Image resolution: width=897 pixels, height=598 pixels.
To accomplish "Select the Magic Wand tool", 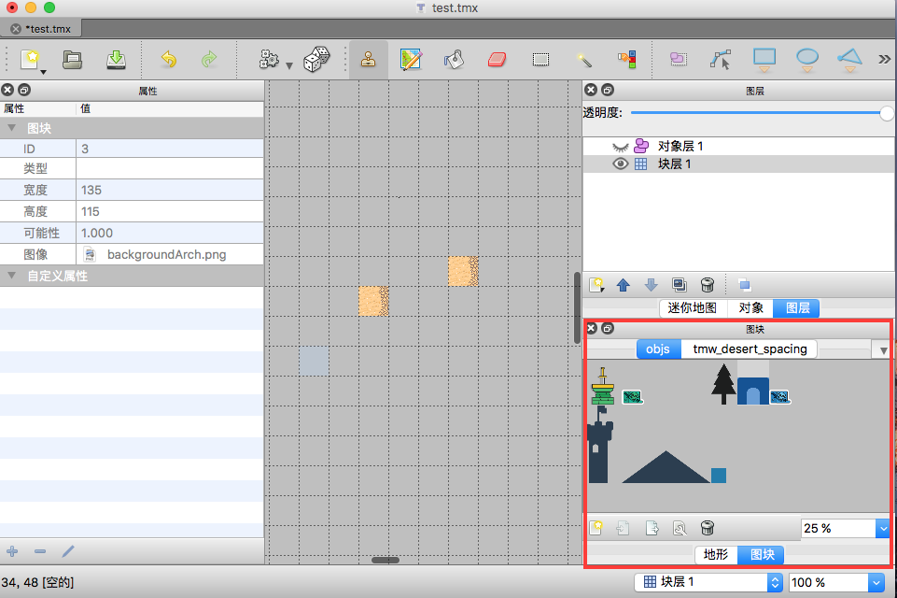I will 584,59.
